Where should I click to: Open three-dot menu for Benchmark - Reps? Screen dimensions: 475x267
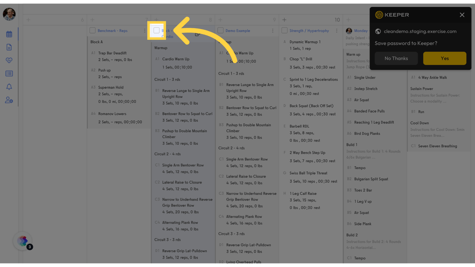click(x=145, y=31)
